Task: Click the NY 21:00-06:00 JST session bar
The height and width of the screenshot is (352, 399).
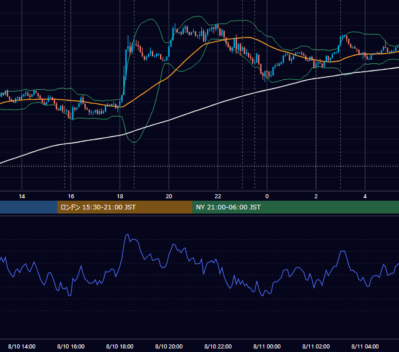Action: [x=295, y=207]
